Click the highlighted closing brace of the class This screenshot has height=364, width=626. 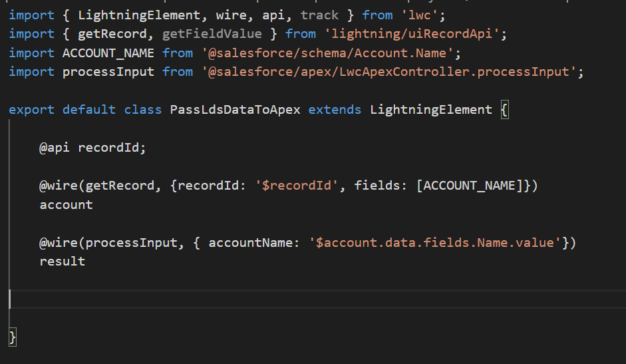[x=13, y=337]
